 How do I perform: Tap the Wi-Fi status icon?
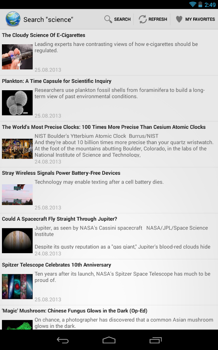193,4
